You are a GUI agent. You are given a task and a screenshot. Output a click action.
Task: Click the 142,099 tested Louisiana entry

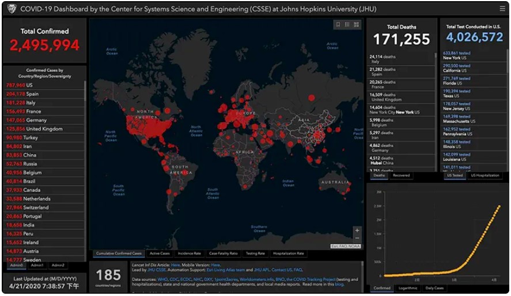[474, 157]
